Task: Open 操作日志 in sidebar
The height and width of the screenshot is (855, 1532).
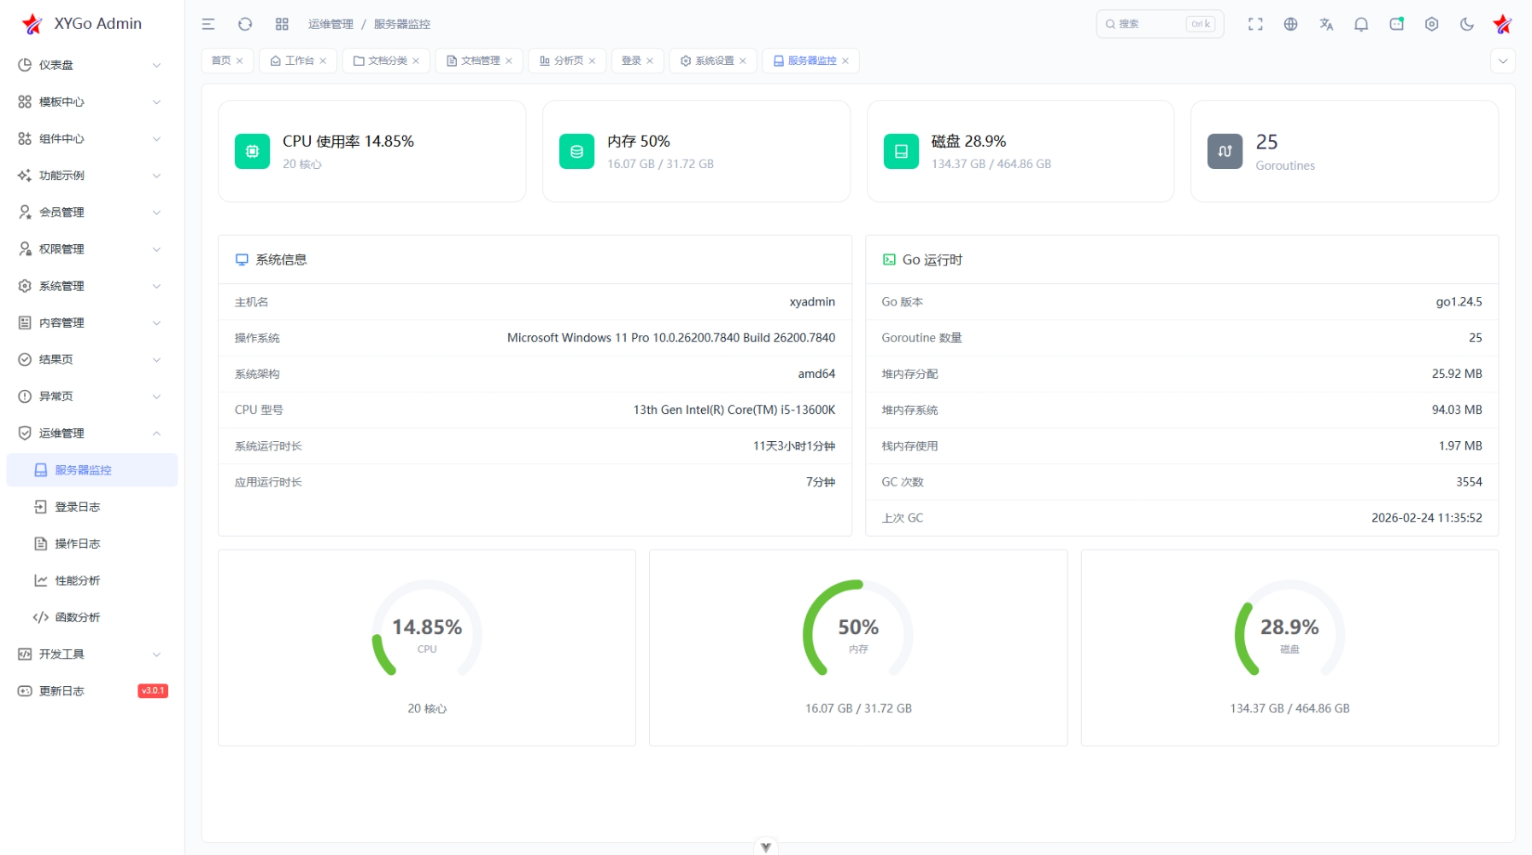Action: [91, 544]
